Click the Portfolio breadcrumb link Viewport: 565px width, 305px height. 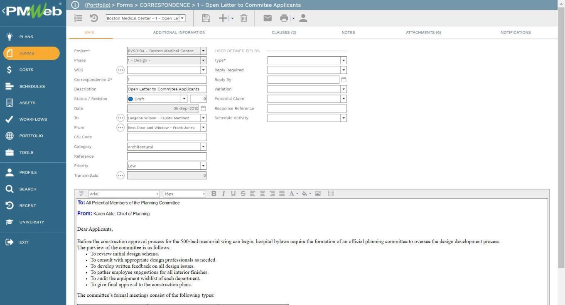coord(98,5)
